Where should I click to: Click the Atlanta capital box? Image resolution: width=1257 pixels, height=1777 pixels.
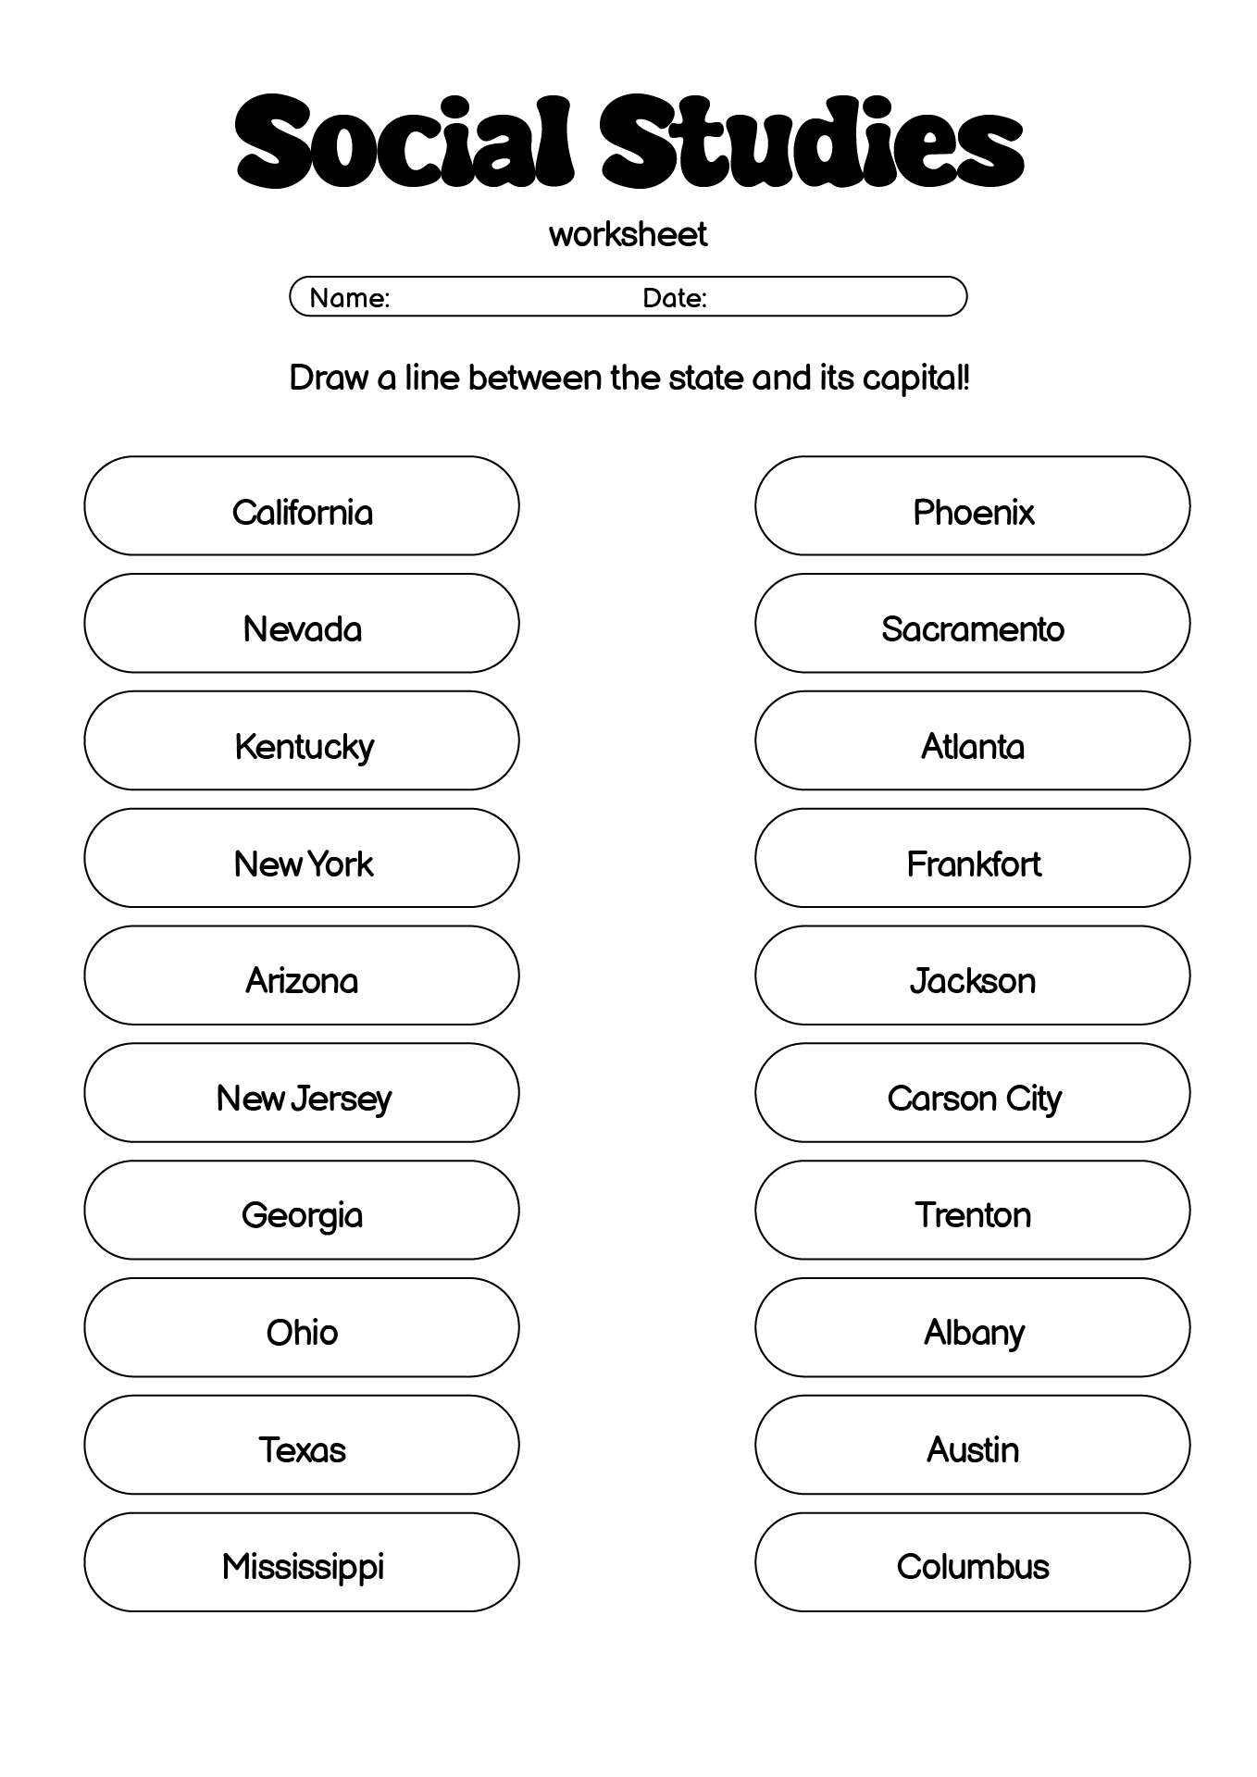(972, 740)
